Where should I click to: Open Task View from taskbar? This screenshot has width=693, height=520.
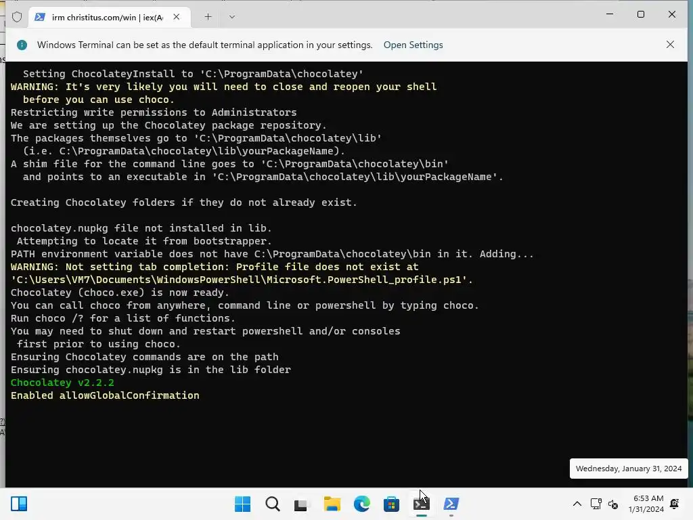[x=302, y=504]
